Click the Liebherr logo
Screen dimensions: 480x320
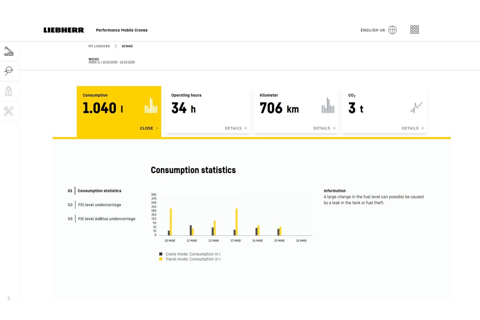64,30
